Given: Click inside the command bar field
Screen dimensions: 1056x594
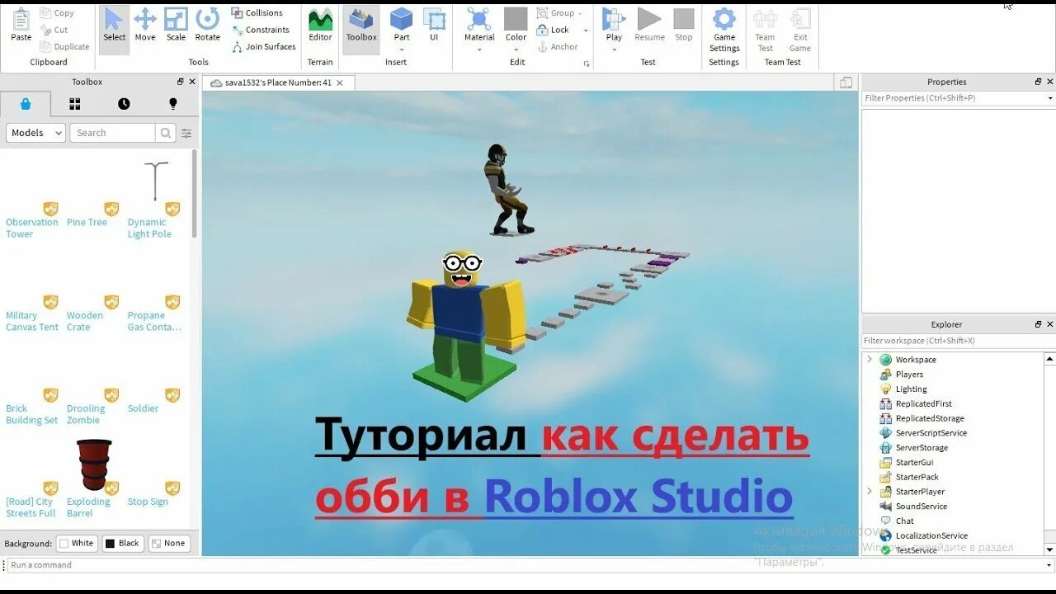Looking at the screenshot, I should (x=165, y=564).
